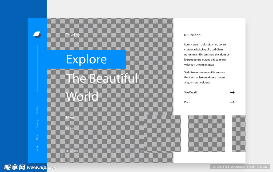Open the Home item in the sidebar
This screenshot has width=273, height=172.
pos(37,149)
